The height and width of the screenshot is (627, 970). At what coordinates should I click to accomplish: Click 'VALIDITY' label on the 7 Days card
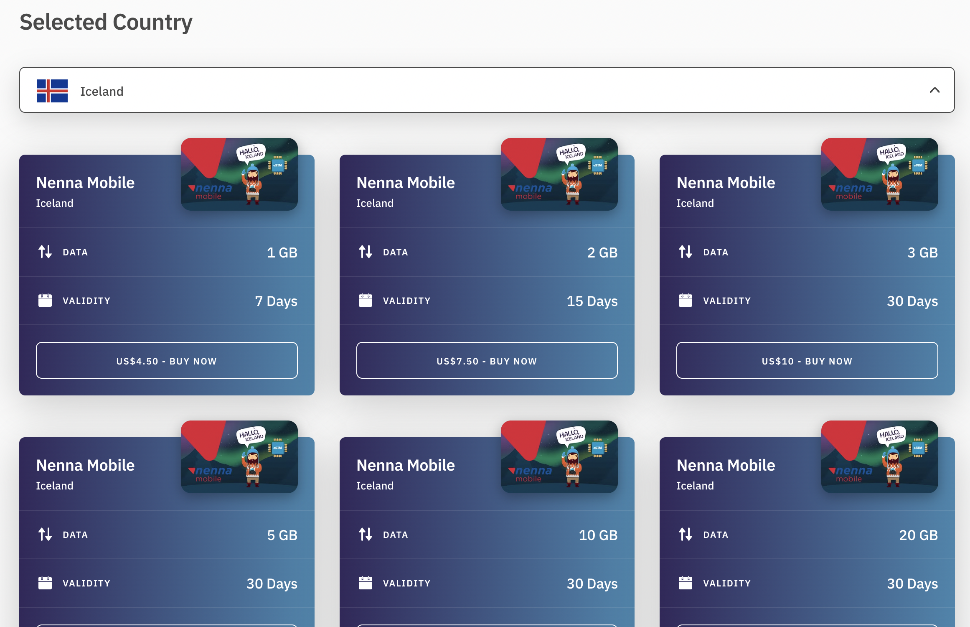[86, 301]
